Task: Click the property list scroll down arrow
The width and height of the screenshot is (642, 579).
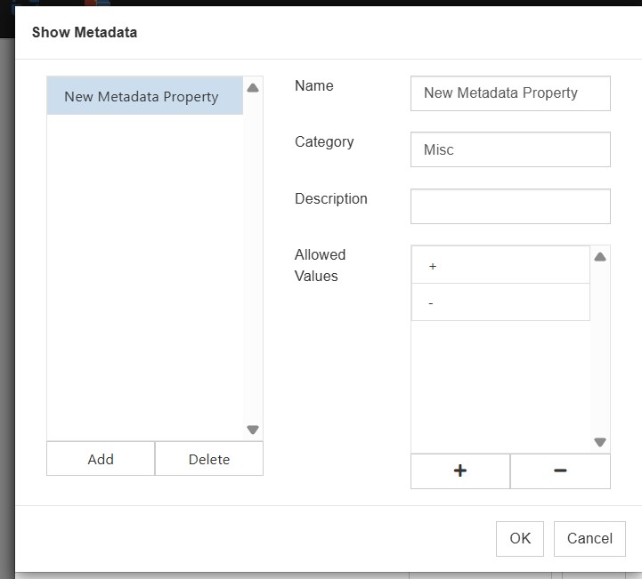Action: (x=253, y=430)
